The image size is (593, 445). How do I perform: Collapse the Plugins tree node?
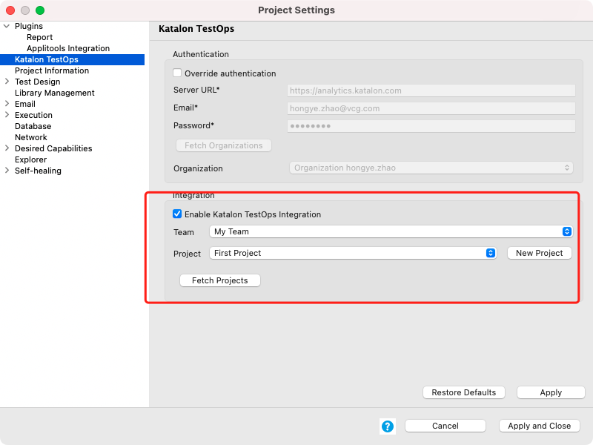(7, 26)
